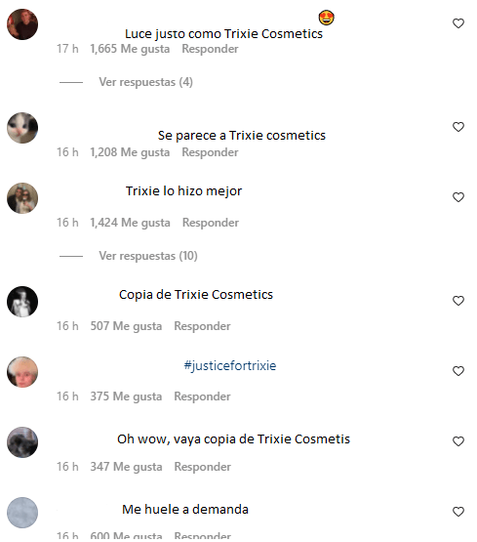Like the 'Luce justo como Trixie Cosmetics' comment
This screenshot has height=542, width=477.
coord(458,23)
